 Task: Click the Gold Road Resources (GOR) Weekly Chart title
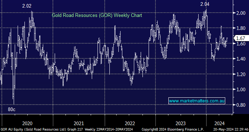(97, 16)
